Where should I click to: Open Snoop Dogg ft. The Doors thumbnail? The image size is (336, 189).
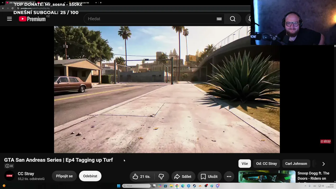(267, 177)
